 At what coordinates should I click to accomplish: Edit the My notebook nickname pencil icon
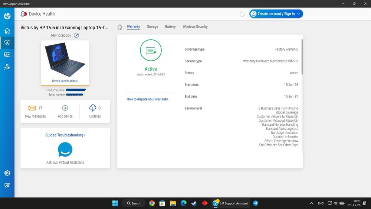point(76,35)
